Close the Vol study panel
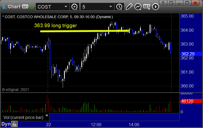Screen dimensions: 203x128 (x=47, y=115)
